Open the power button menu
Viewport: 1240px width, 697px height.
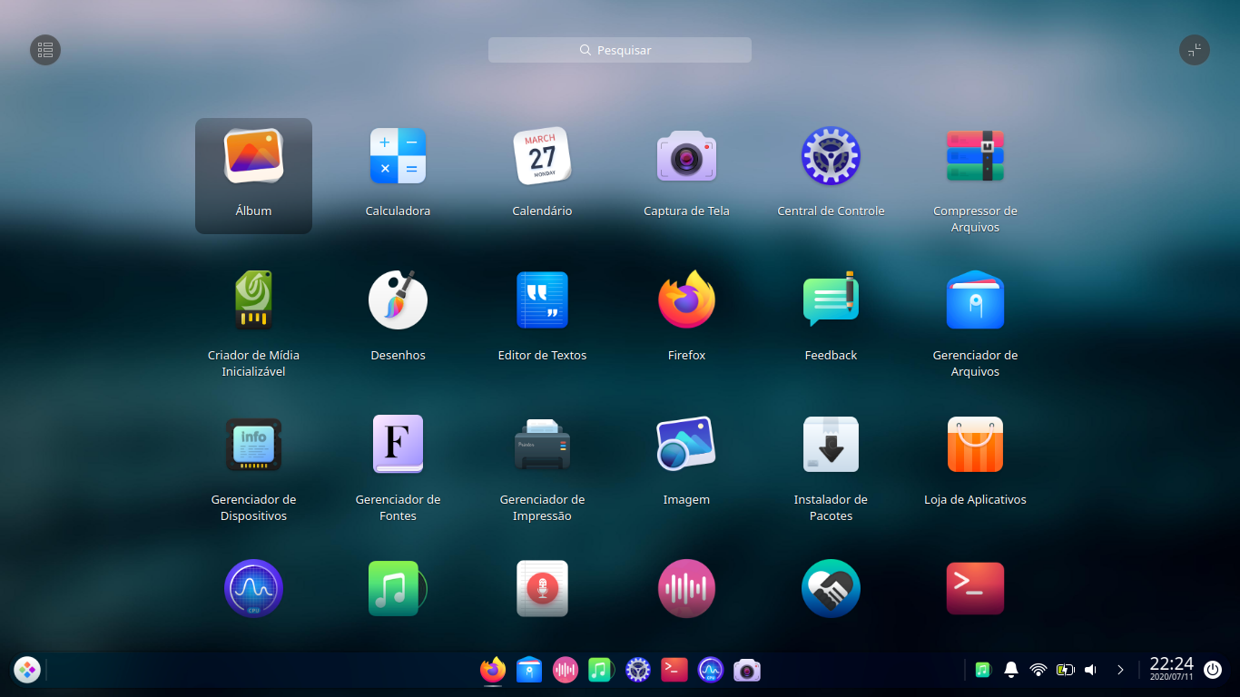1213,670
